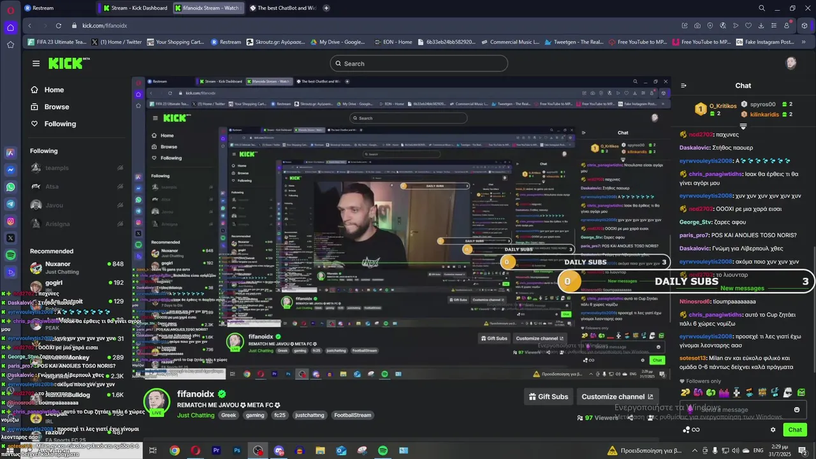This screenshot has width=816, height=459.
Task: Open the Opera easy setup menu
Action: 773,25
